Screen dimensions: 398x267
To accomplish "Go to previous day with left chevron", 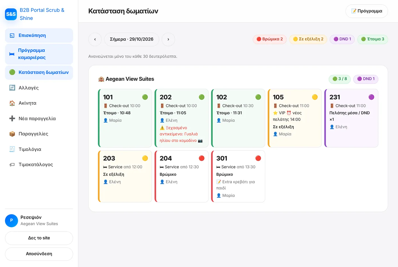I will [x=95, y=39].
